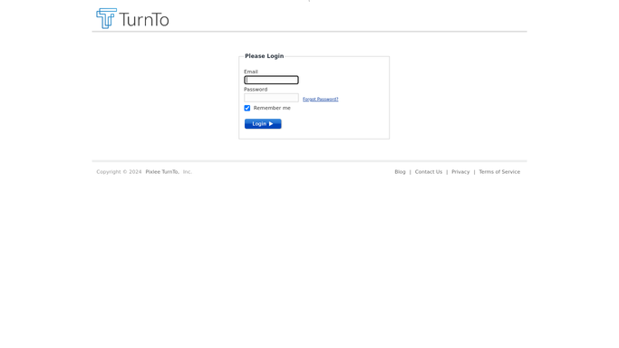Open the Forgot Password link
This screenshot has height=348, width=619.
click(x=321, y=99)
